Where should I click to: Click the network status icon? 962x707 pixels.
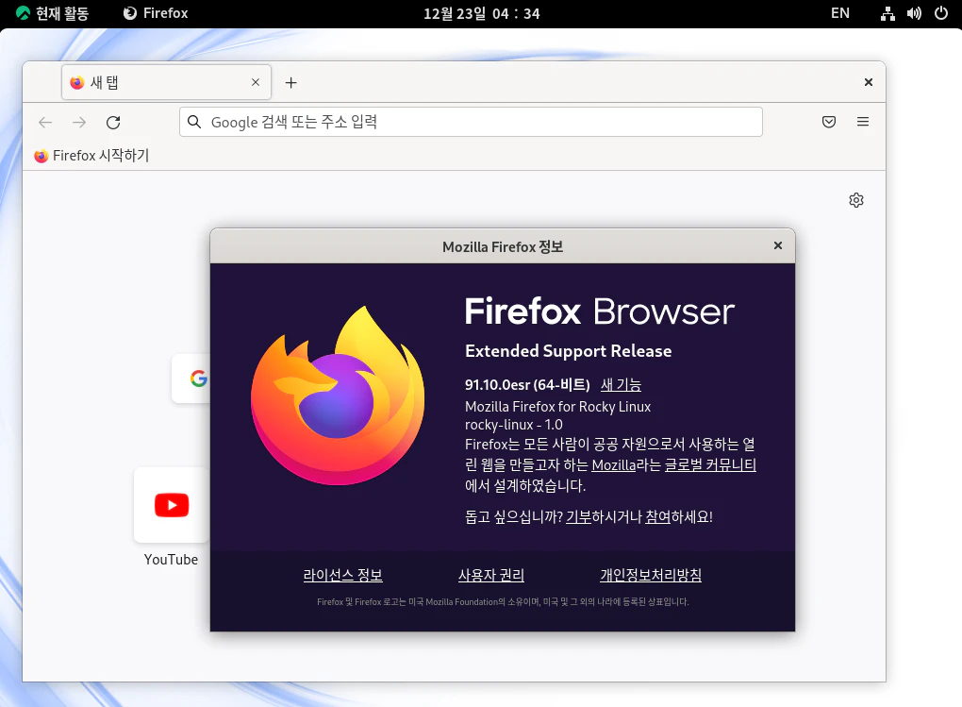[887, 13]
